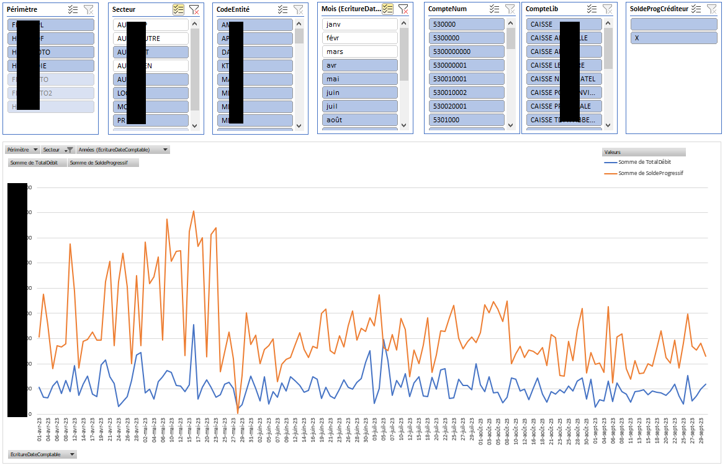Toggle the août month in the Mois slicer
Viewport: 725px width, 468px height.
coord(360,120)
